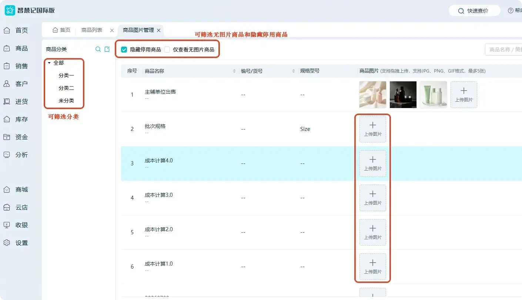Collapse the 全部 category tree arrow
Image resolution: width=522 pixels, height=300 pixels.
pos(49,63)
